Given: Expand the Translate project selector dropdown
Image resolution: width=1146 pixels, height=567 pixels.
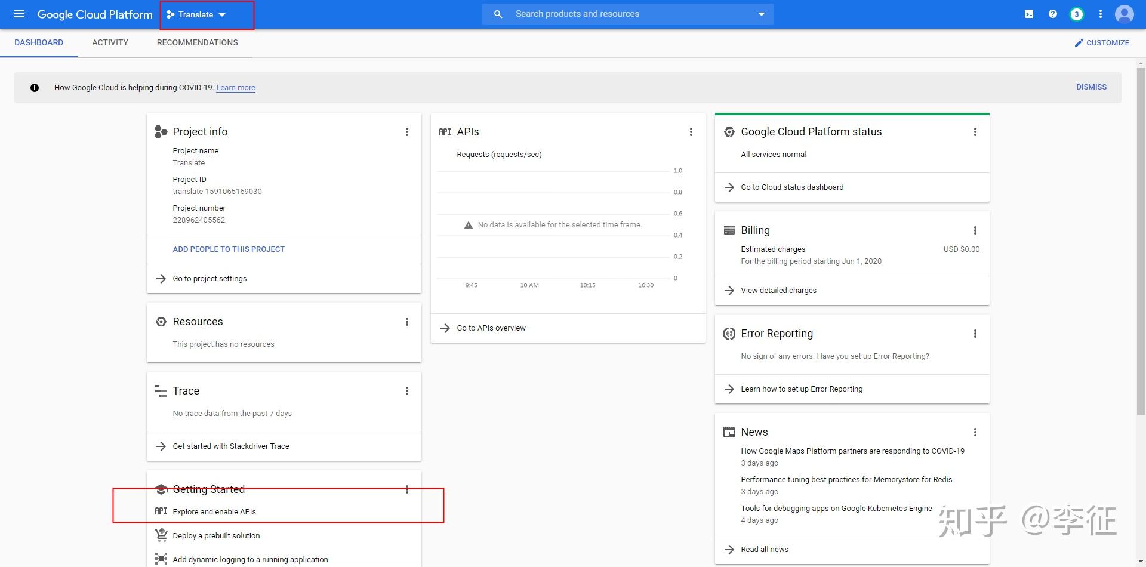Looking at the screenshot, I should point(196,14).
